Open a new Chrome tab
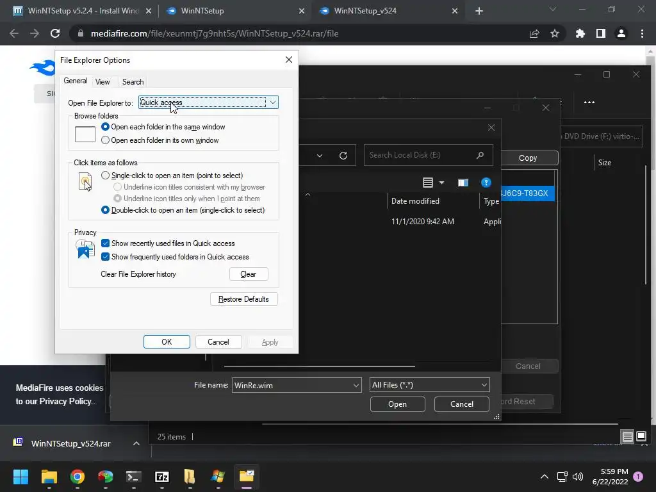 479,11
